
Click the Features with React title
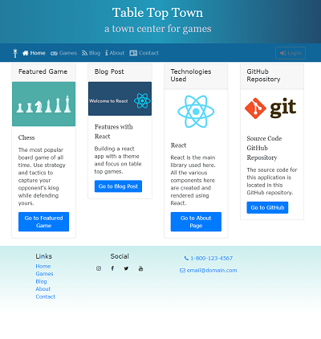(x=114, y=132)
